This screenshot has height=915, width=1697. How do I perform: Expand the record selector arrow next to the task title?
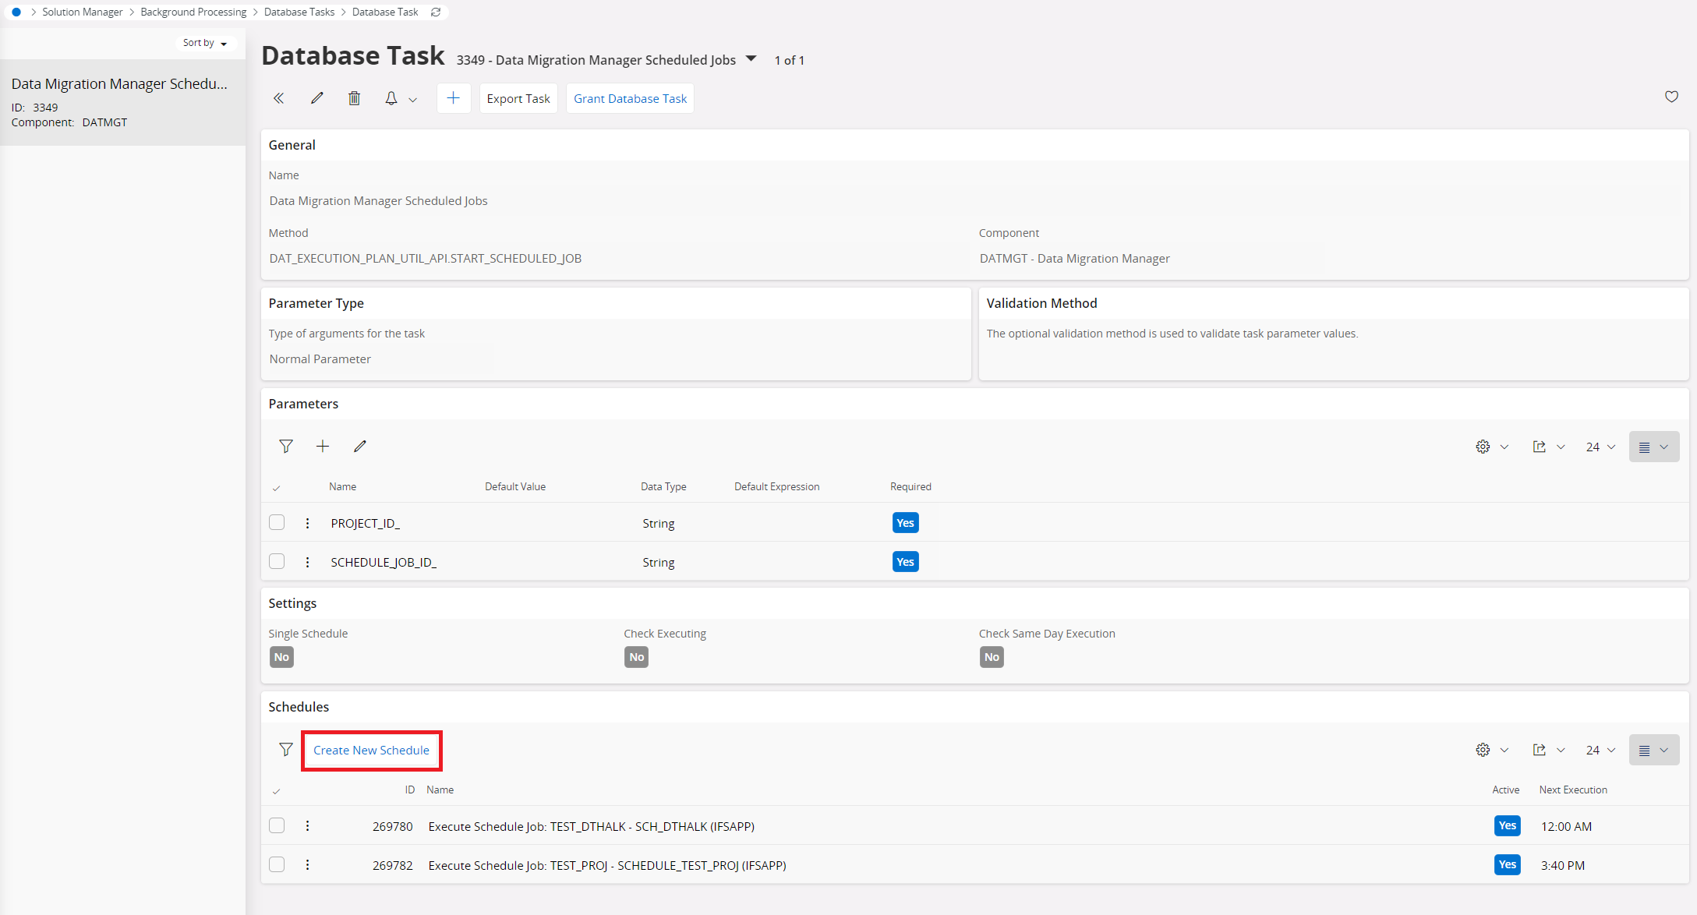tap(751, 58)
